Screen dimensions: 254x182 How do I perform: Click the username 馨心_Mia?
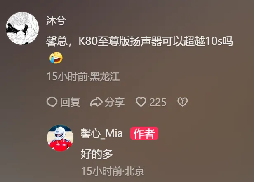(101, 133)
